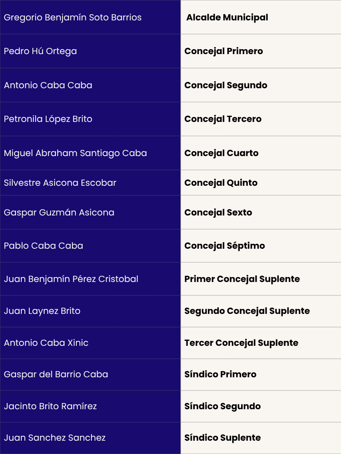Click Miguel Abraham Santiago Caba
This screenshot has height=454, width=341.
(x=75, y=153)
